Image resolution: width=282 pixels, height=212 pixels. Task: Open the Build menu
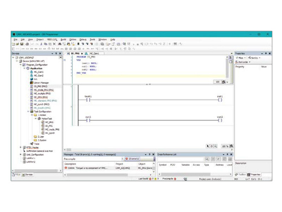(x=63, y=40)
